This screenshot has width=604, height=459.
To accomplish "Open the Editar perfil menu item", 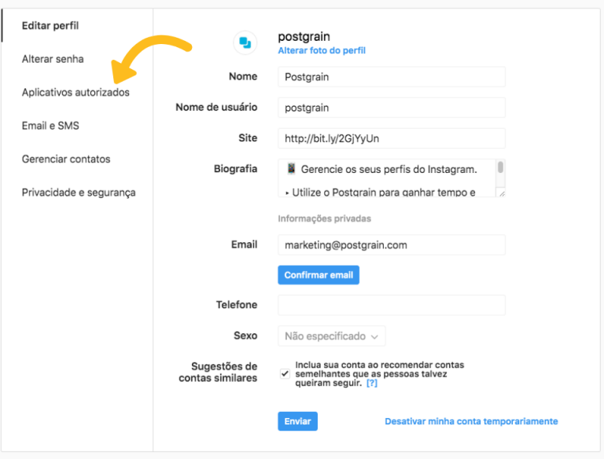I will point(50,26).
